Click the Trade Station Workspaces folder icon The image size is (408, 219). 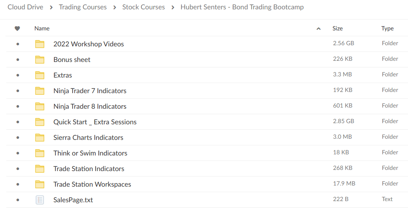39,184
